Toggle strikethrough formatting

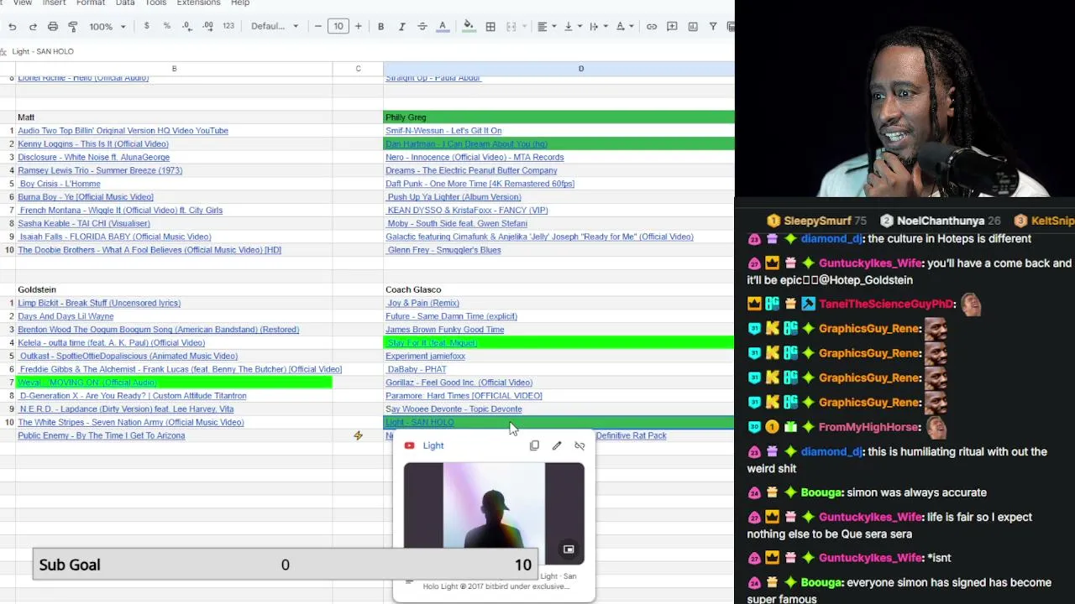(x=422, y=27)
